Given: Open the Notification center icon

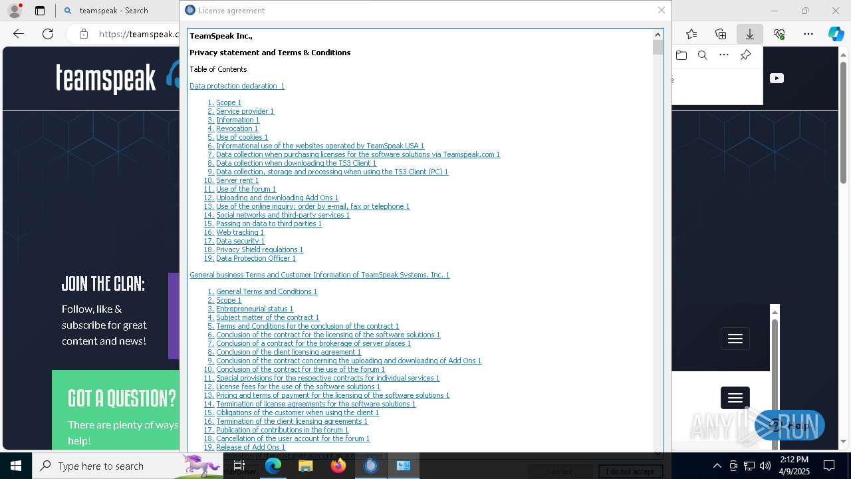Looking at the screenshot, I should tap(829, 466).
